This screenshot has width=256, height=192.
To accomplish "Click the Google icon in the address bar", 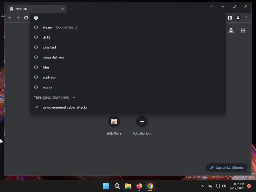I will point(36,18).
